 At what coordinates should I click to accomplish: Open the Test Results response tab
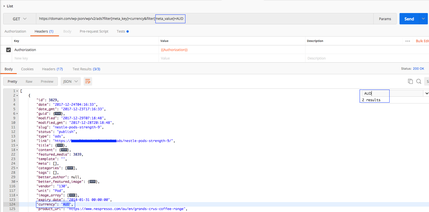pyautogui.click(x=86, y=69)
